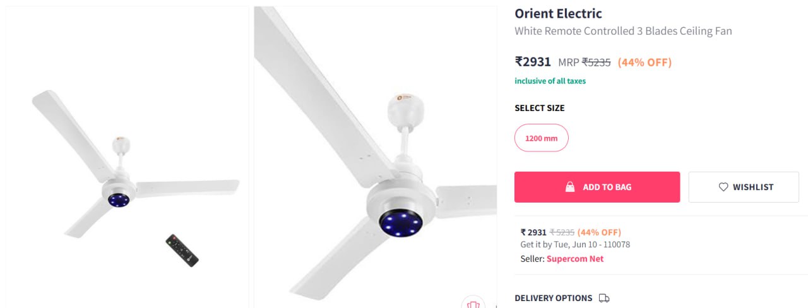
Task: Click the shopping bag icon
Action: (570, 187)
